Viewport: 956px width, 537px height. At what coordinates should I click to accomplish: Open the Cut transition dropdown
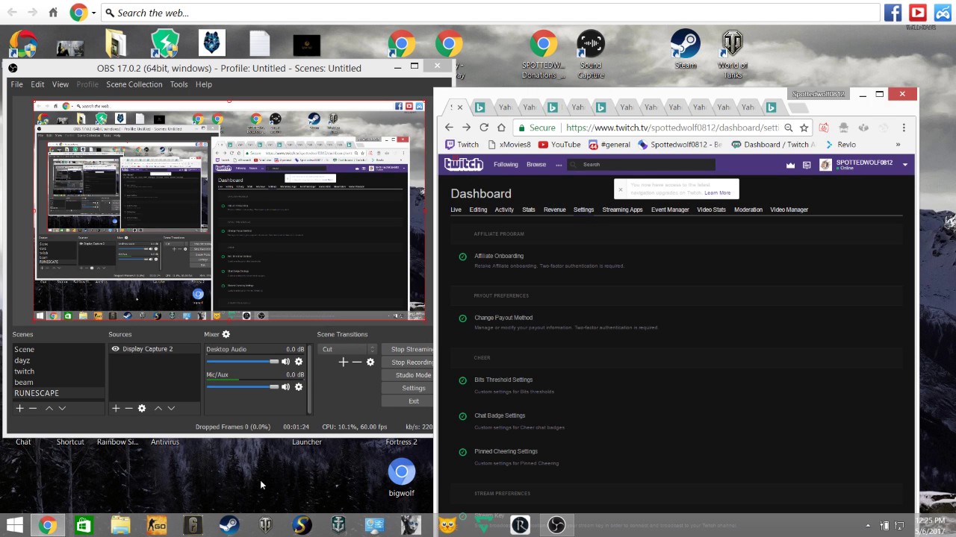click(x=347, y=349)
